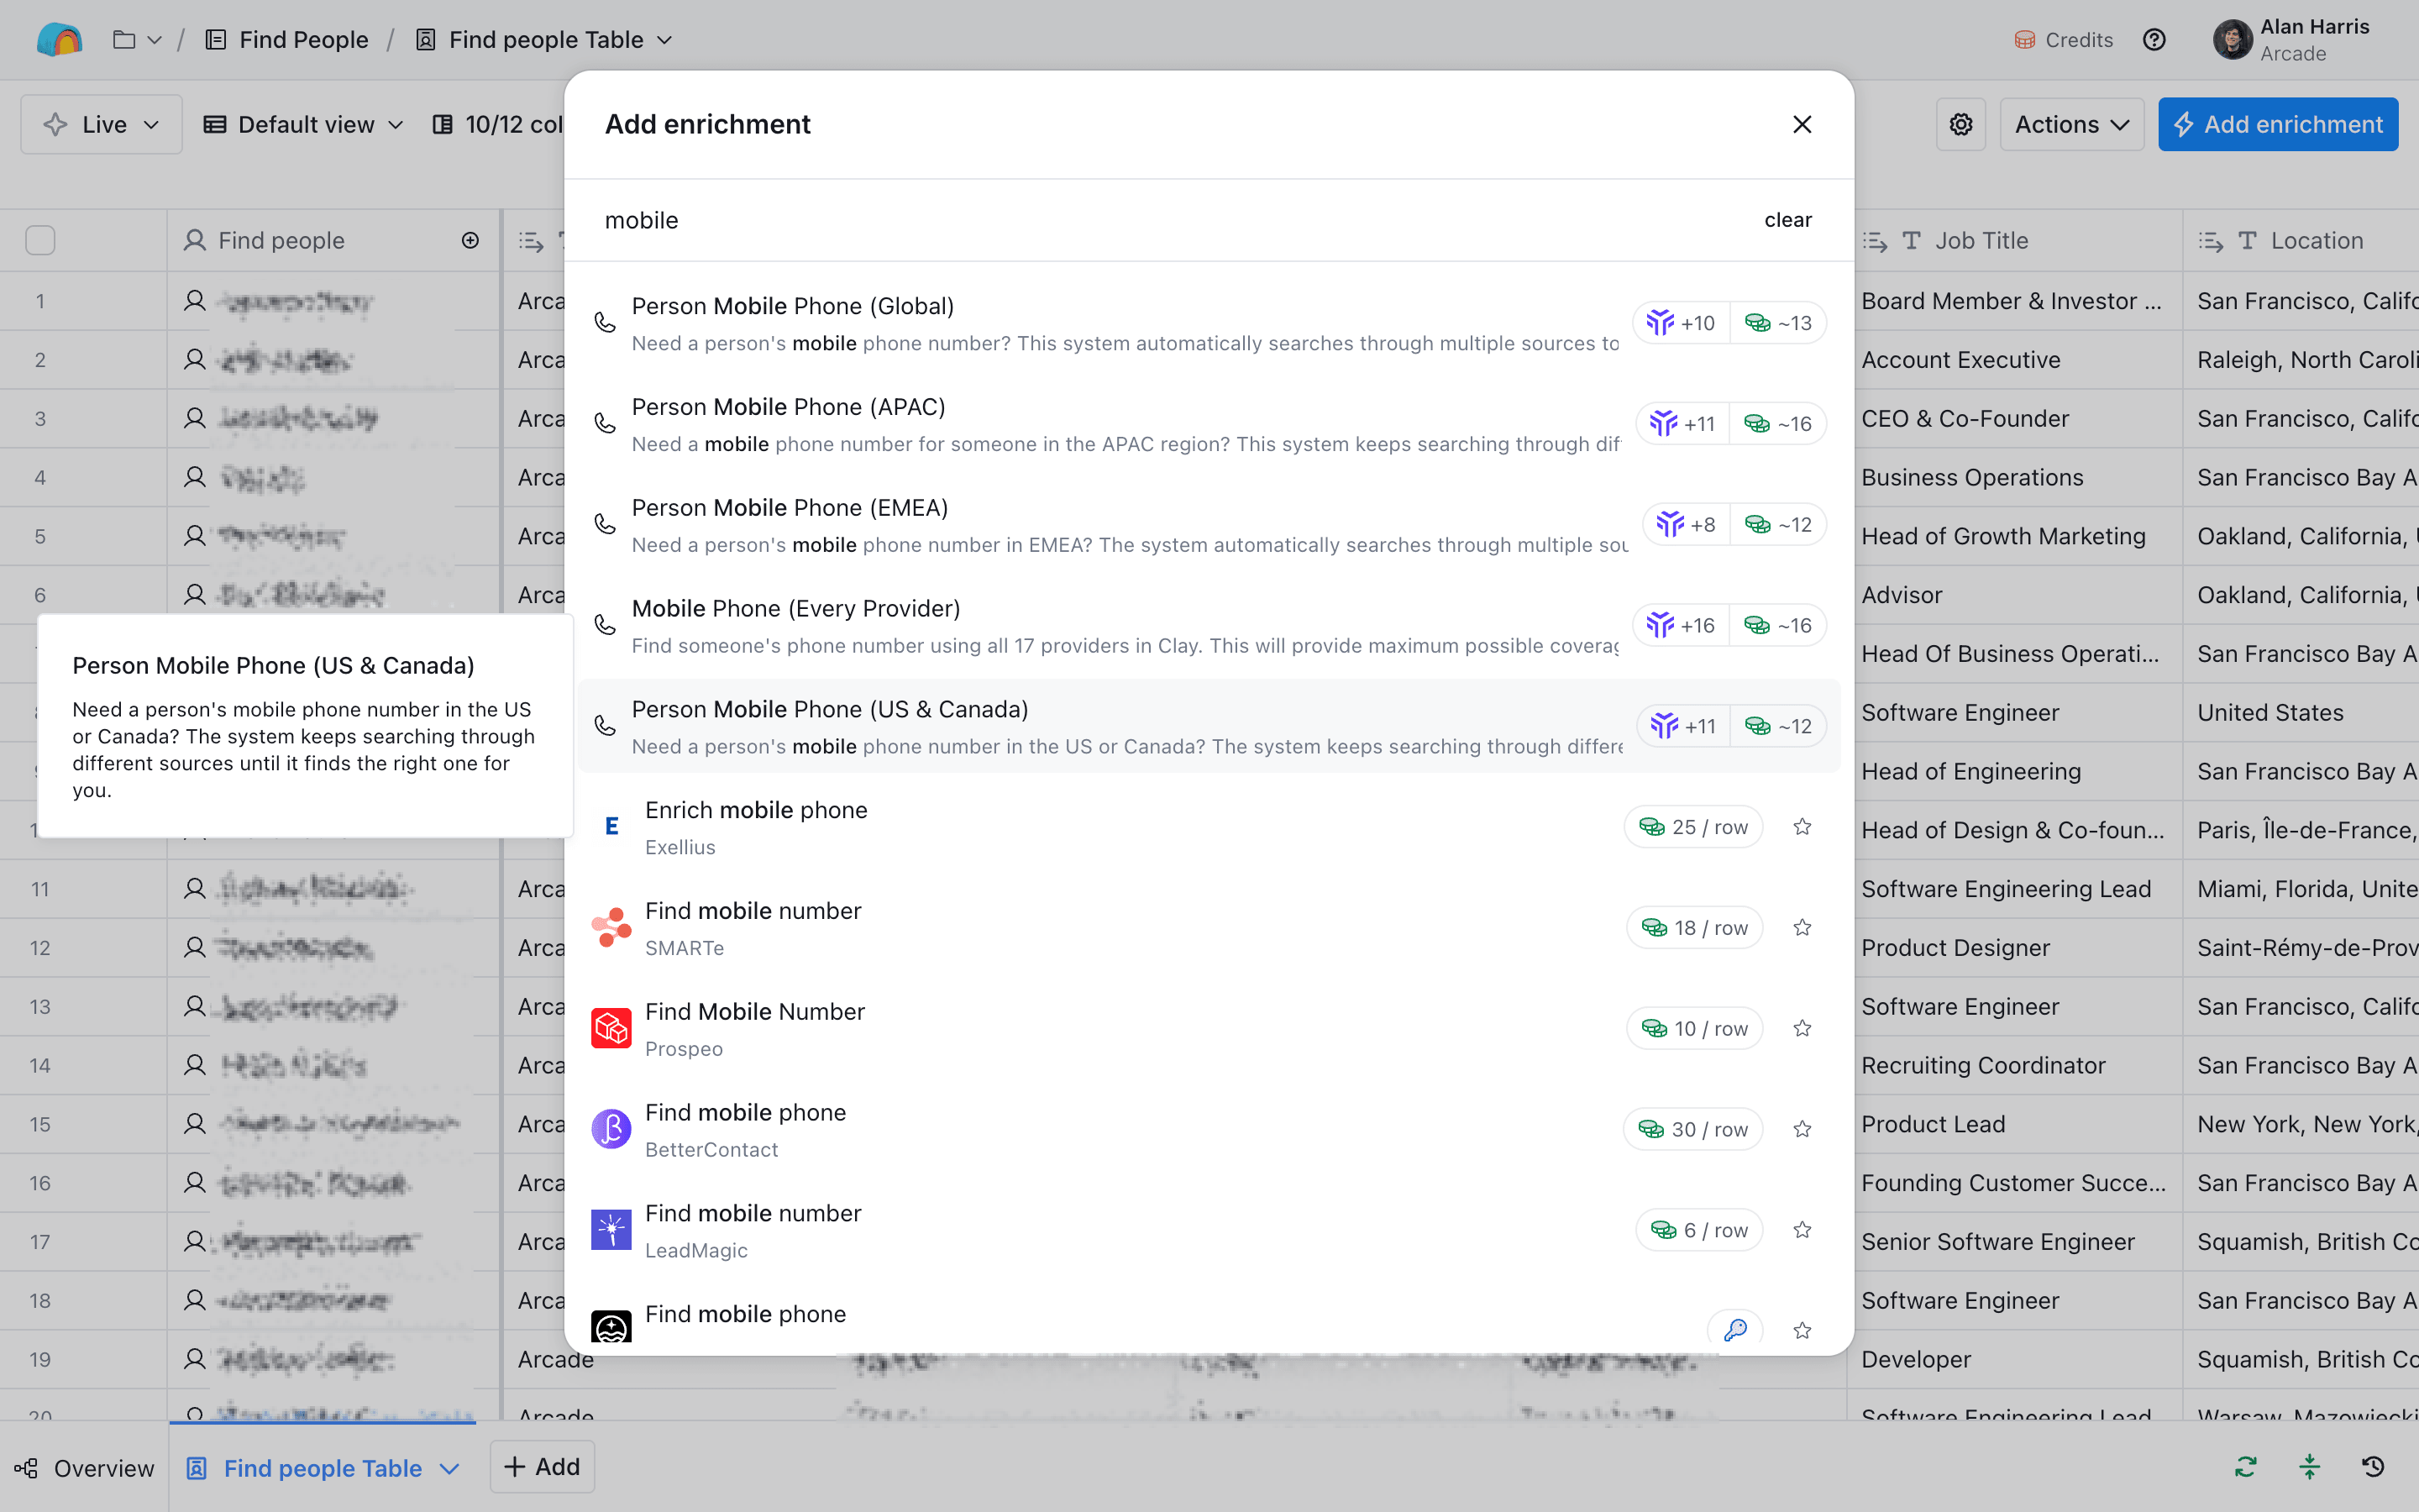Click the +16 providers badge for Every Provider
The width and height of the screenshot is (2419, 1512).
(x=1682, y=626)
